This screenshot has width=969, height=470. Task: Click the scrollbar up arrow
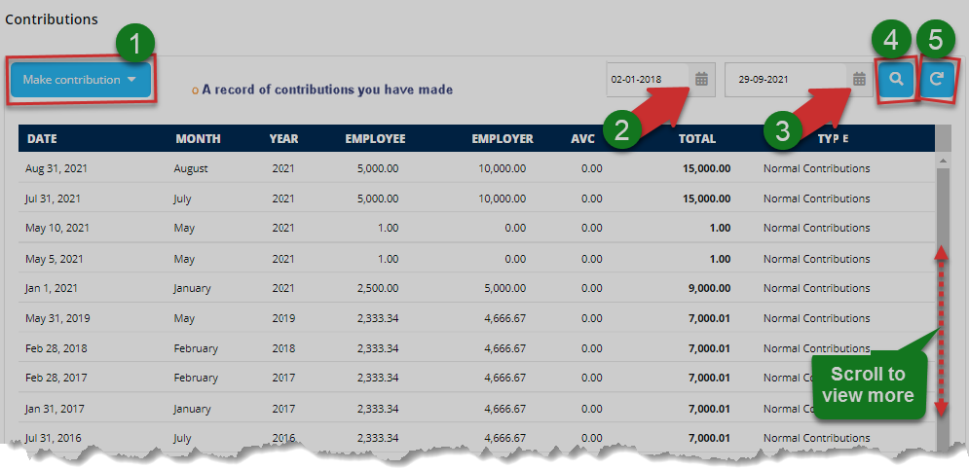[943, 160]
